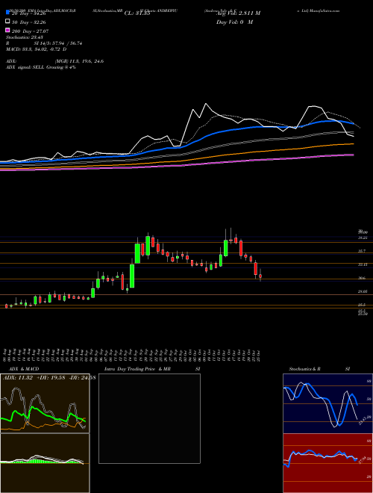
Task: Click the red RSI chart panel
Action: pyautogui.click(x=327, y=463)
